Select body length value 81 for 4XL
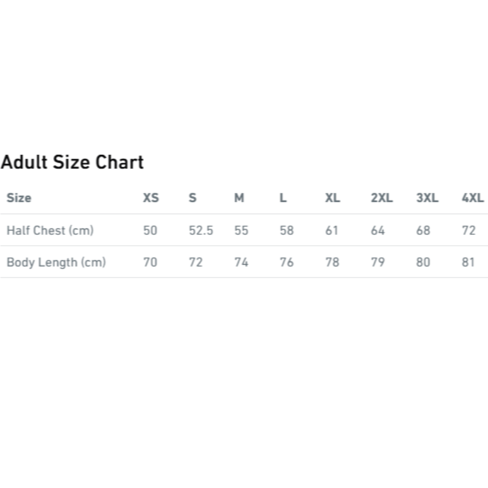Image resolution: width=488 pixels, height=488 pixels. tap(469, 262)
